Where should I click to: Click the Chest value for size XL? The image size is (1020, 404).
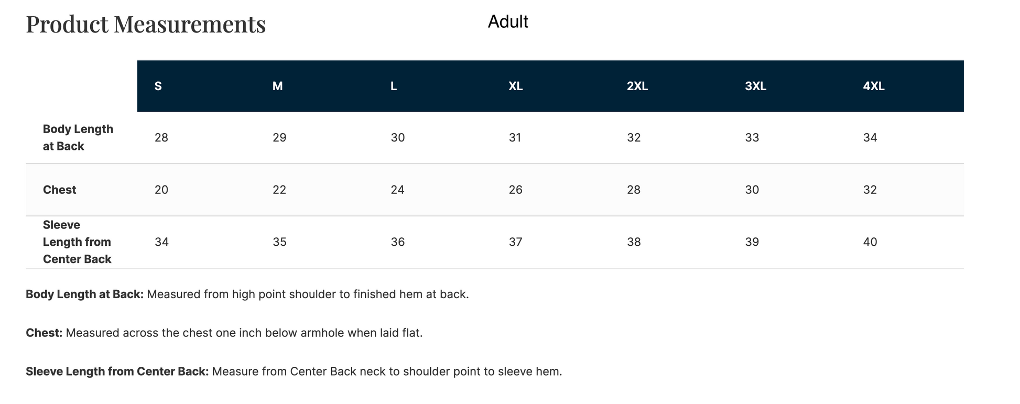[x=515, y=190]
